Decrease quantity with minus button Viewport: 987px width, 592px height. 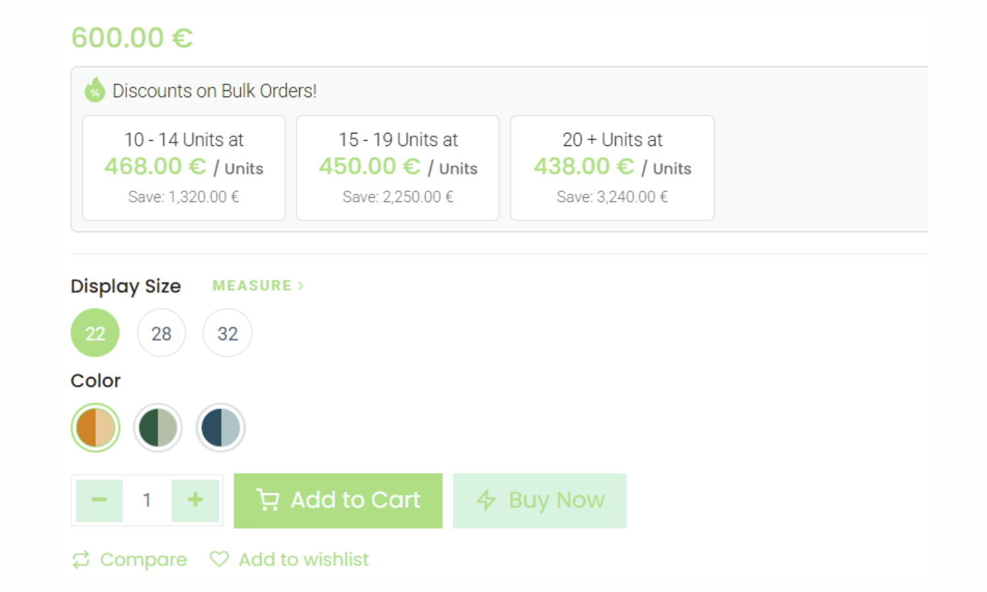pos(99,500)
